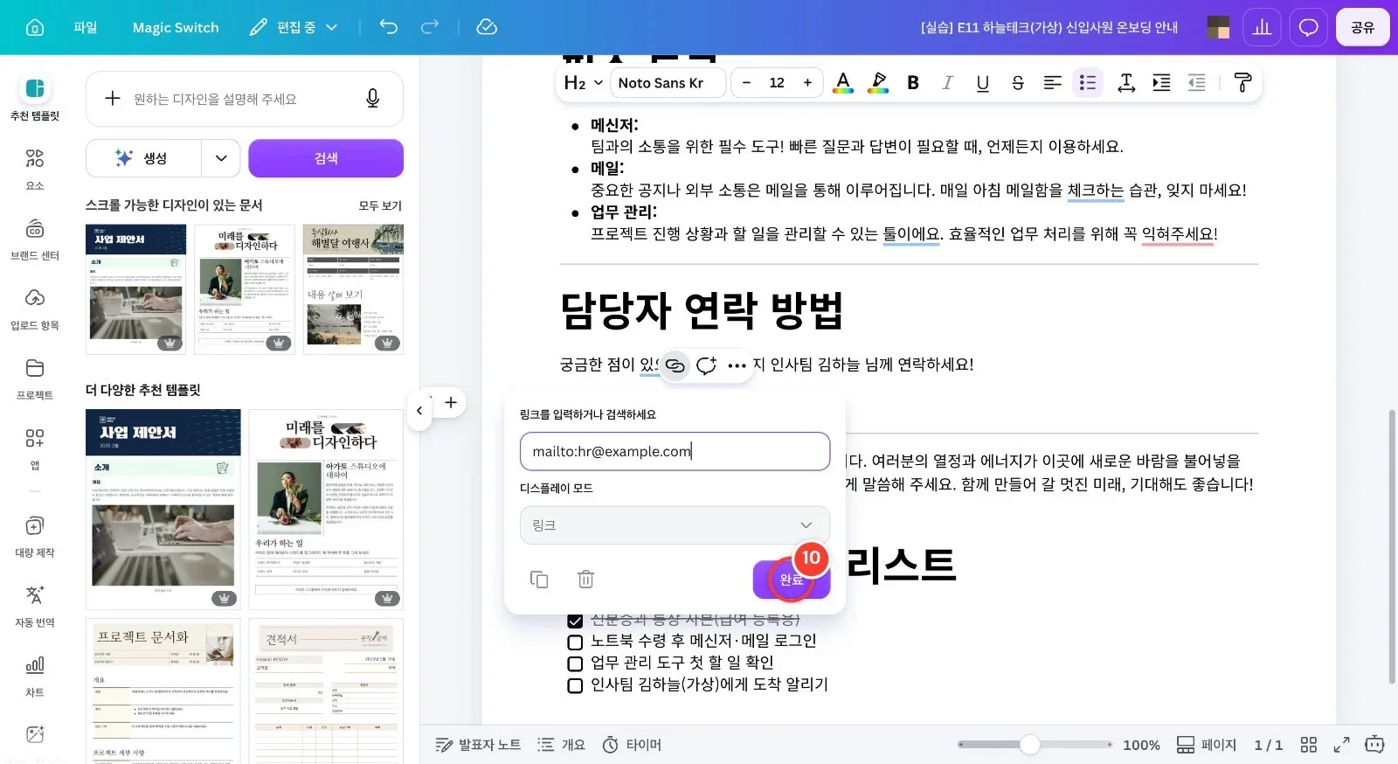Click the 공유 share button
The image size is (1398, 764).
coord(1362,27)
